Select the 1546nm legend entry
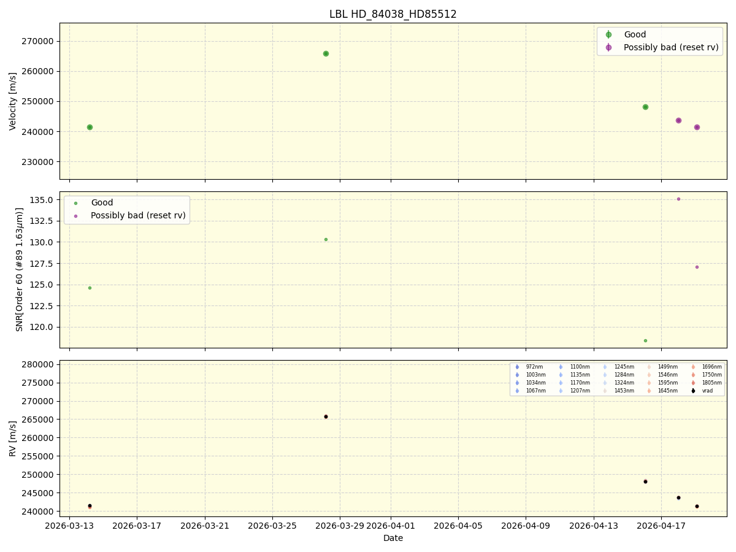 [662, 375]
